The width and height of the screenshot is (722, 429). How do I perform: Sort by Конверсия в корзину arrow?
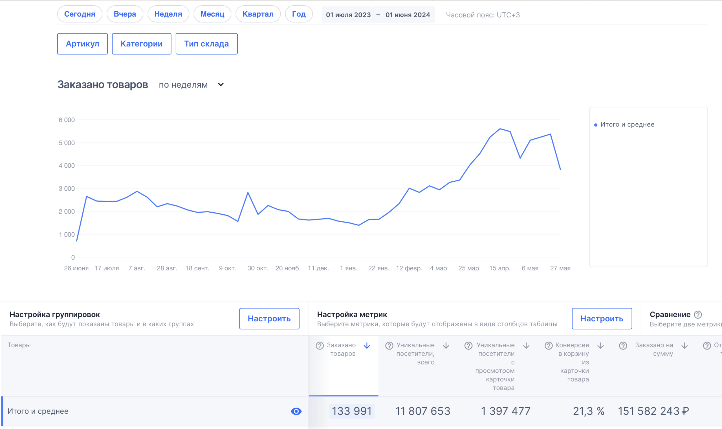600,345
